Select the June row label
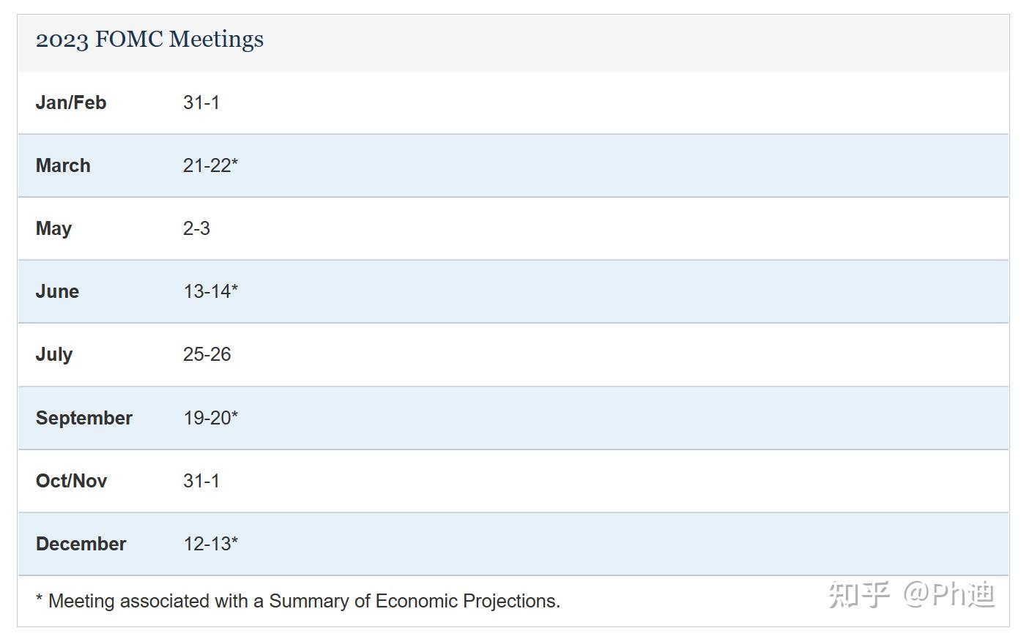Image resolution: width=1021 pixels, height=636 pixels. point(57,291)
